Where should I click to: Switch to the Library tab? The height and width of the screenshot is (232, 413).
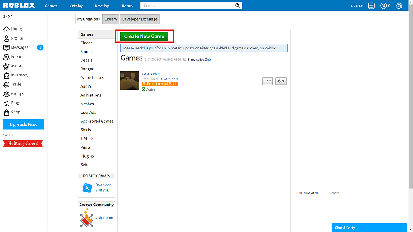[x=111, y=19]
